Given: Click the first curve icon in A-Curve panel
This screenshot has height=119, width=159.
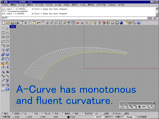Looking at the screenshot, I should tap(122, 107).
